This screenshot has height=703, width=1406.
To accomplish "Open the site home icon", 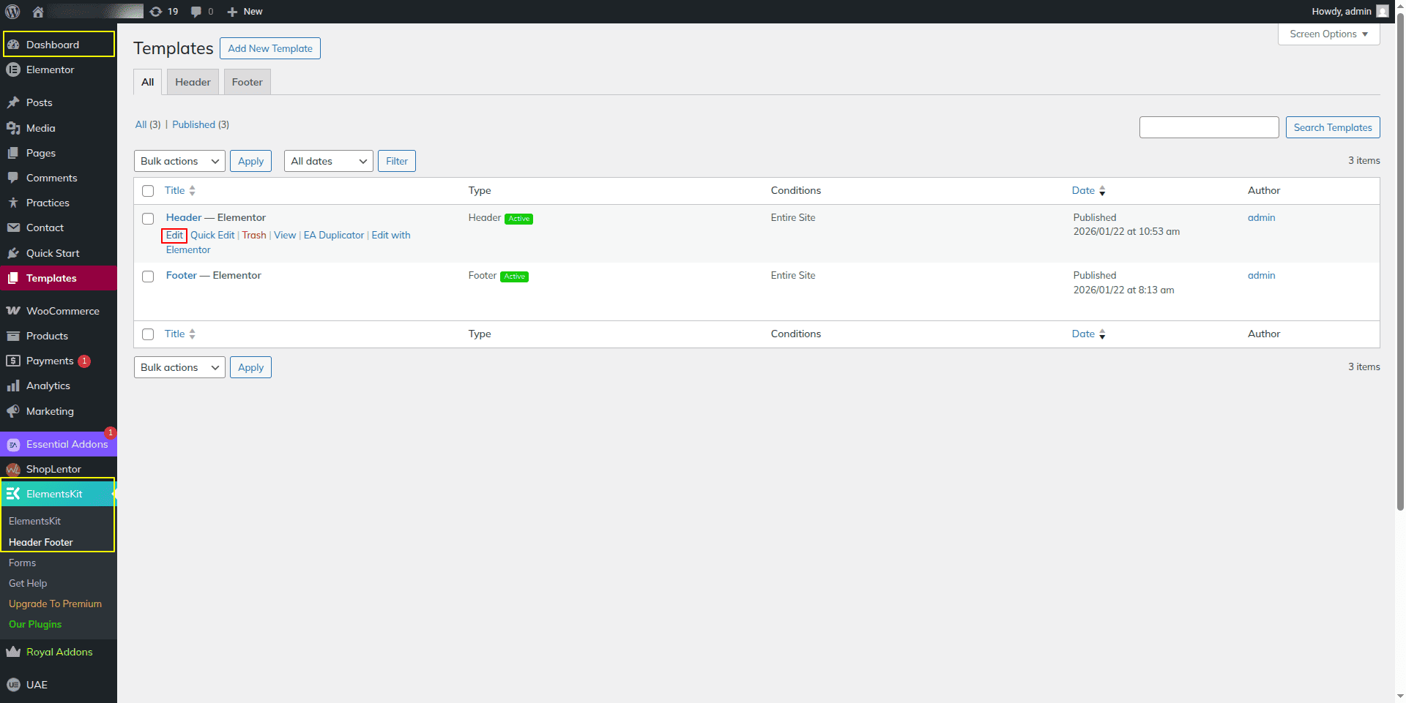I will 38,12.
